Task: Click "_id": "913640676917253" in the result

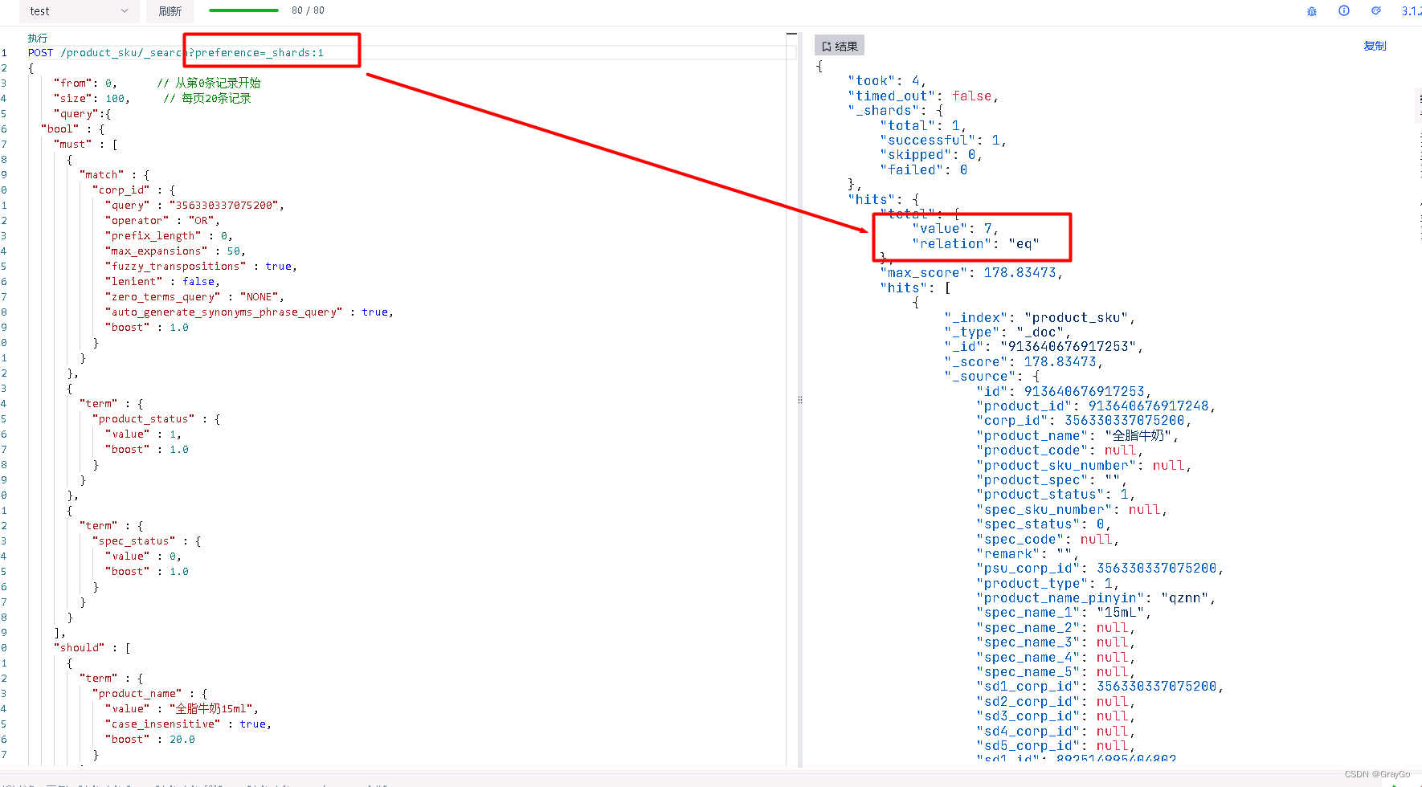Action: pyautogui.click(x=1044, y=347)
